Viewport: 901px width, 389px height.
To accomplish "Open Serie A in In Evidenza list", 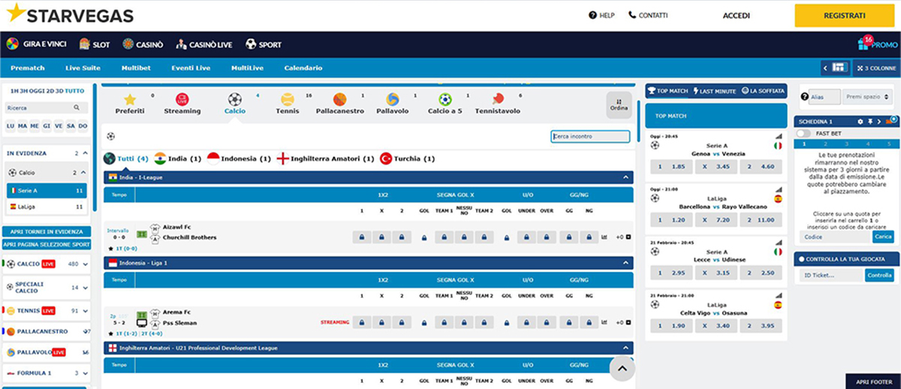I will [47, 191].
